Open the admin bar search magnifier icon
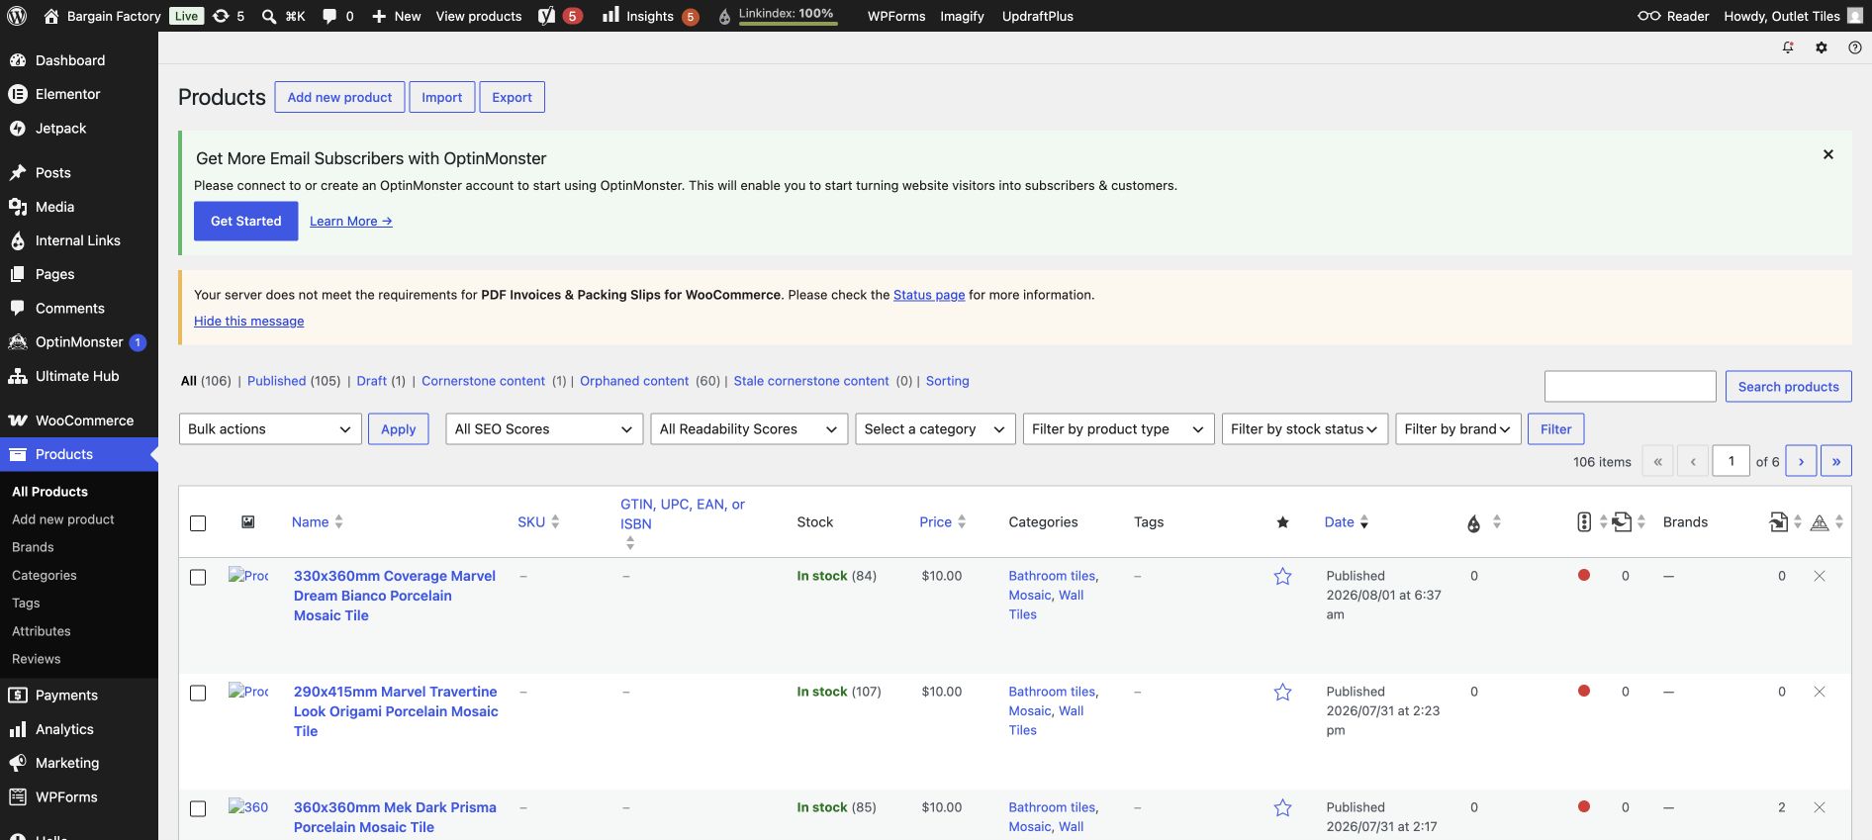Viewport: 1872px width, 840px height. click(268, 16)
